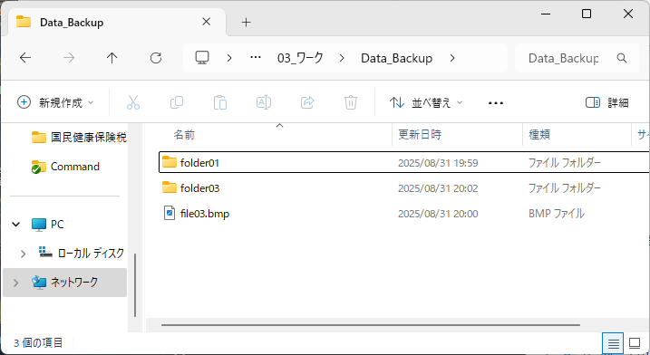Open the see more options ellipsis menu

tap(496, 102)
